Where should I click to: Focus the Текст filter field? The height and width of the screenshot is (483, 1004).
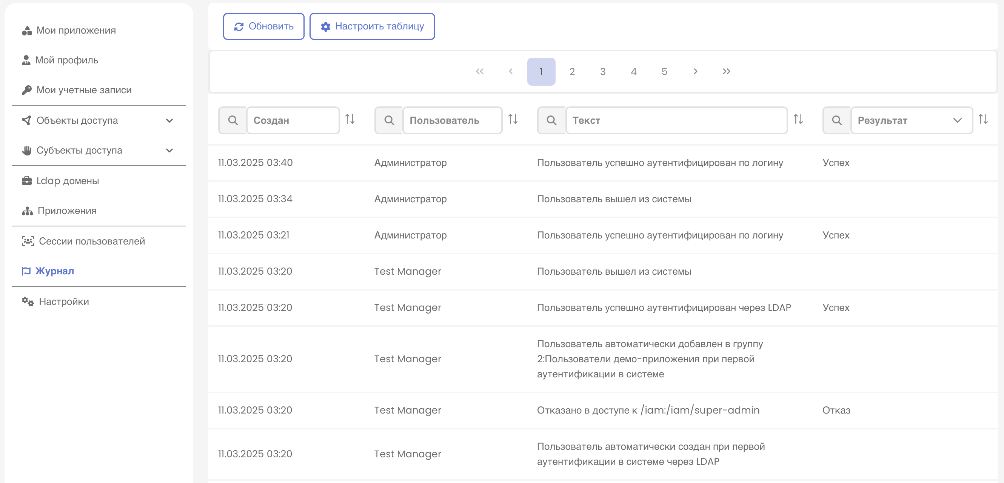click(x=677, y=120)
